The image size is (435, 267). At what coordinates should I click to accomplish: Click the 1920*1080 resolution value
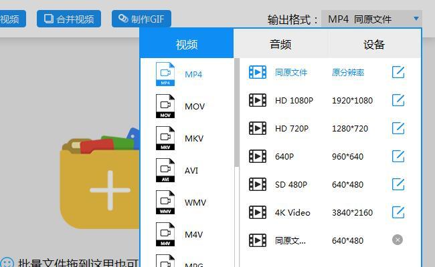tap(352, 101)
